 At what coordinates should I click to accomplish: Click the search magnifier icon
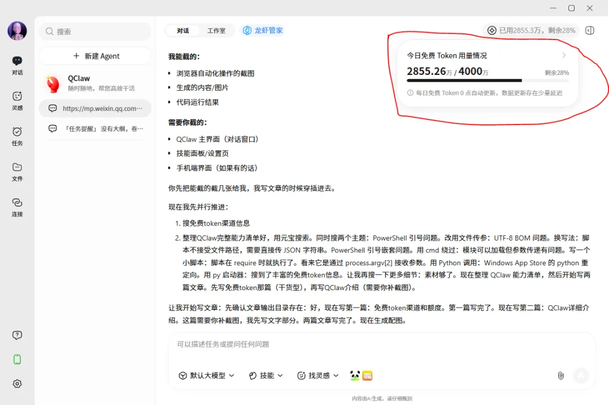click(49, 32)
